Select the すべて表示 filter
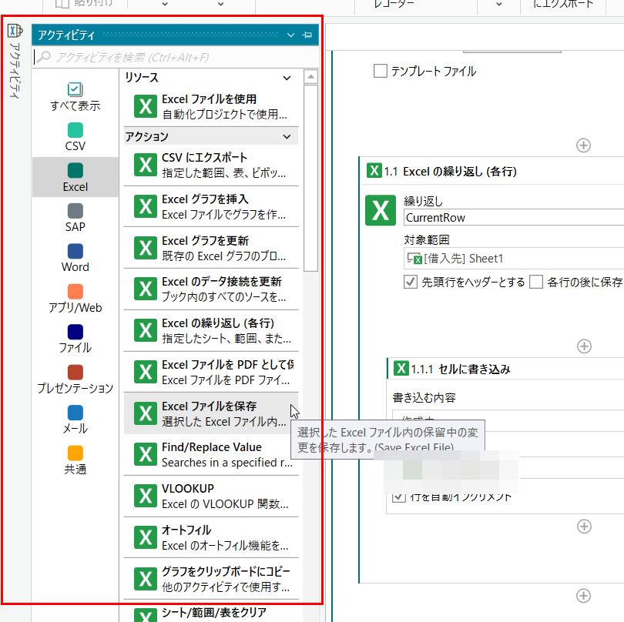Image resolution: width=624 pixels, height=622 pixels. [x=75, y=97]
